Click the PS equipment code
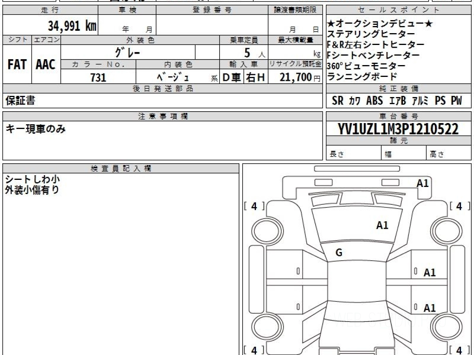This screenshot has width=474, height=355. pos(440,101)
